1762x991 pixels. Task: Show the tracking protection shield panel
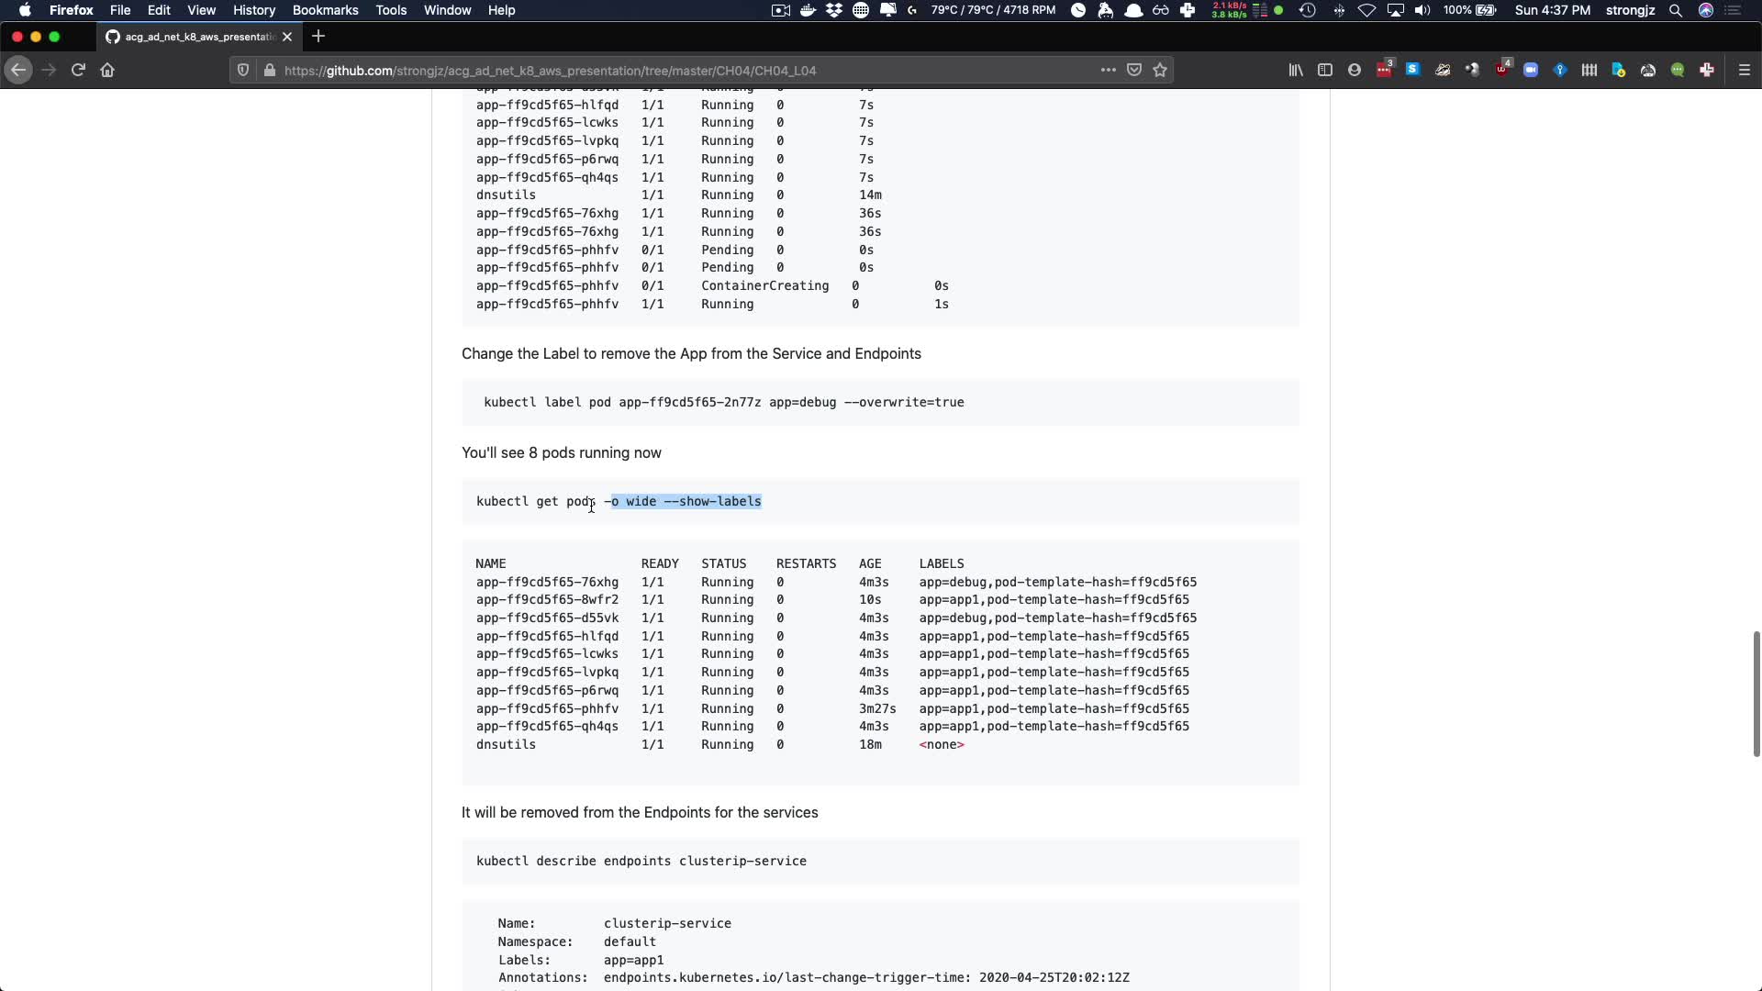tap(243, 70)
